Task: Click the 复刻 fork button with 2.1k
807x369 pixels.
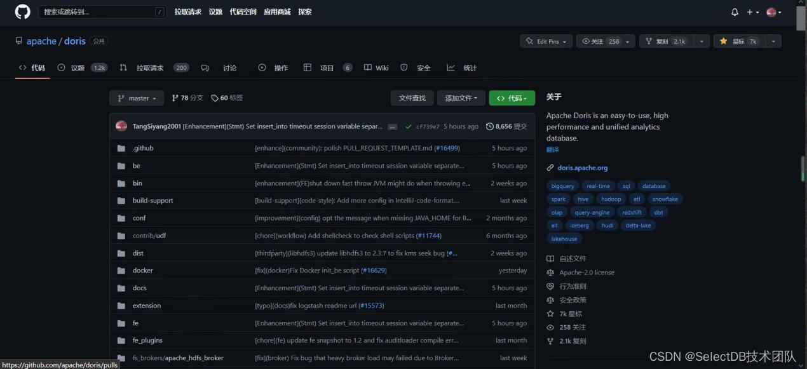Action: [667, 41]
